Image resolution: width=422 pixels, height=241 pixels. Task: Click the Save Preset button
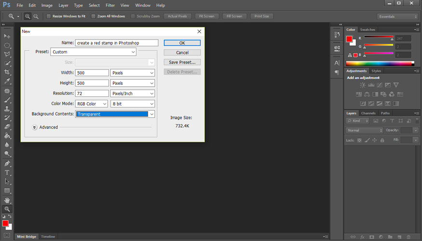click(182, 62)
